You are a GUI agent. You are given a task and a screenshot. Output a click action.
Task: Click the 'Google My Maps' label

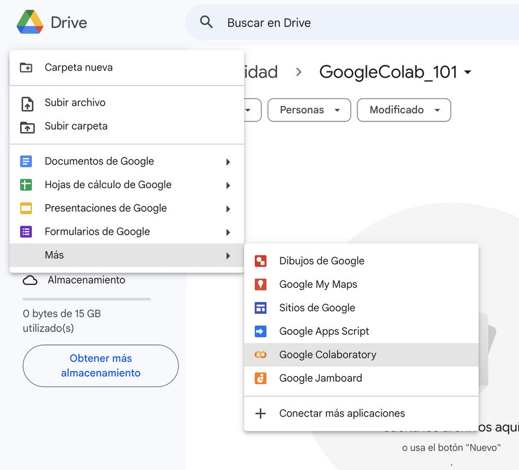coord(318,284)
